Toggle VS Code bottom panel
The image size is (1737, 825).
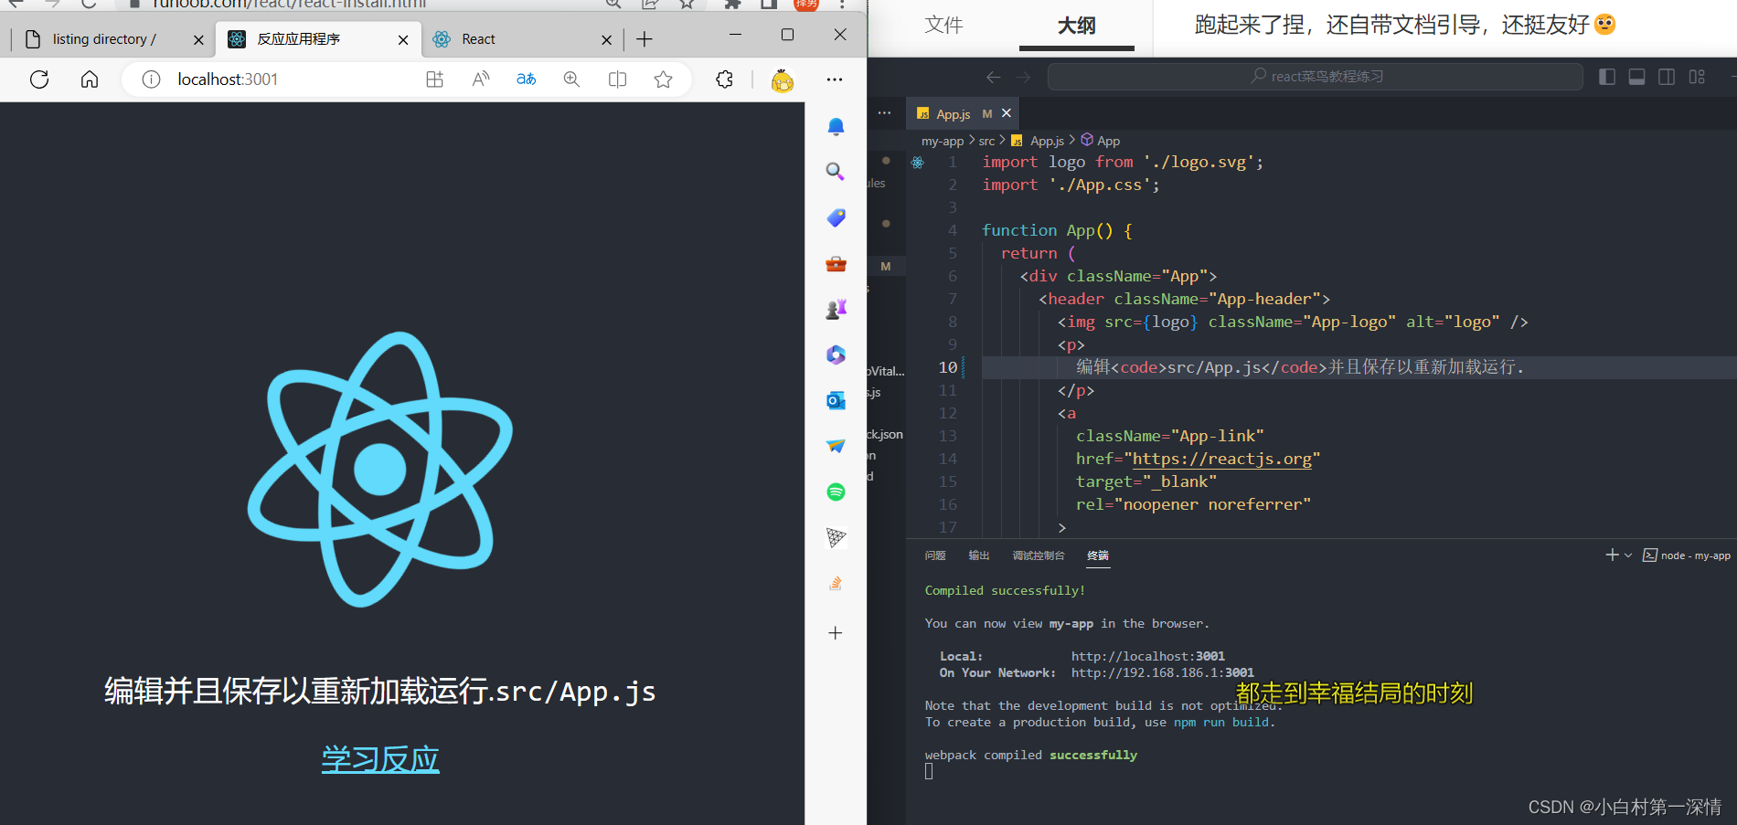coord(1637,77)
